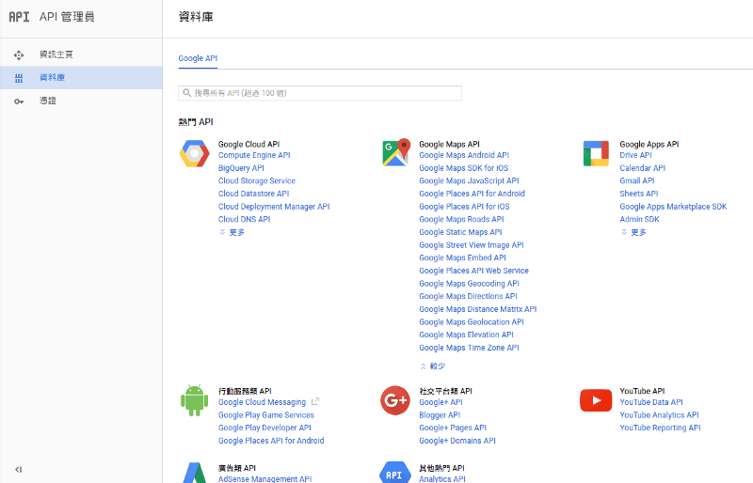The width and height of the screenshot is (753, 483).
Task: Open AdSense Management API link
Action: (x=264, y=478)
